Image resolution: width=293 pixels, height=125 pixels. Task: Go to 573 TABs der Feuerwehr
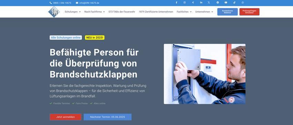point(122,12)
